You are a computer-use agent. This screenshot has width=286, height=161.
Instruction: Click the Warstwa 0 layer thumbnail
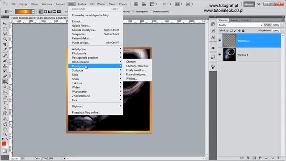click(229, 55)
